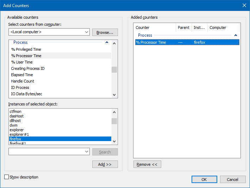This screenshot has width=250, height=188.
Task: Collapse Process group in Added counters list
Action: pos(236,35)
